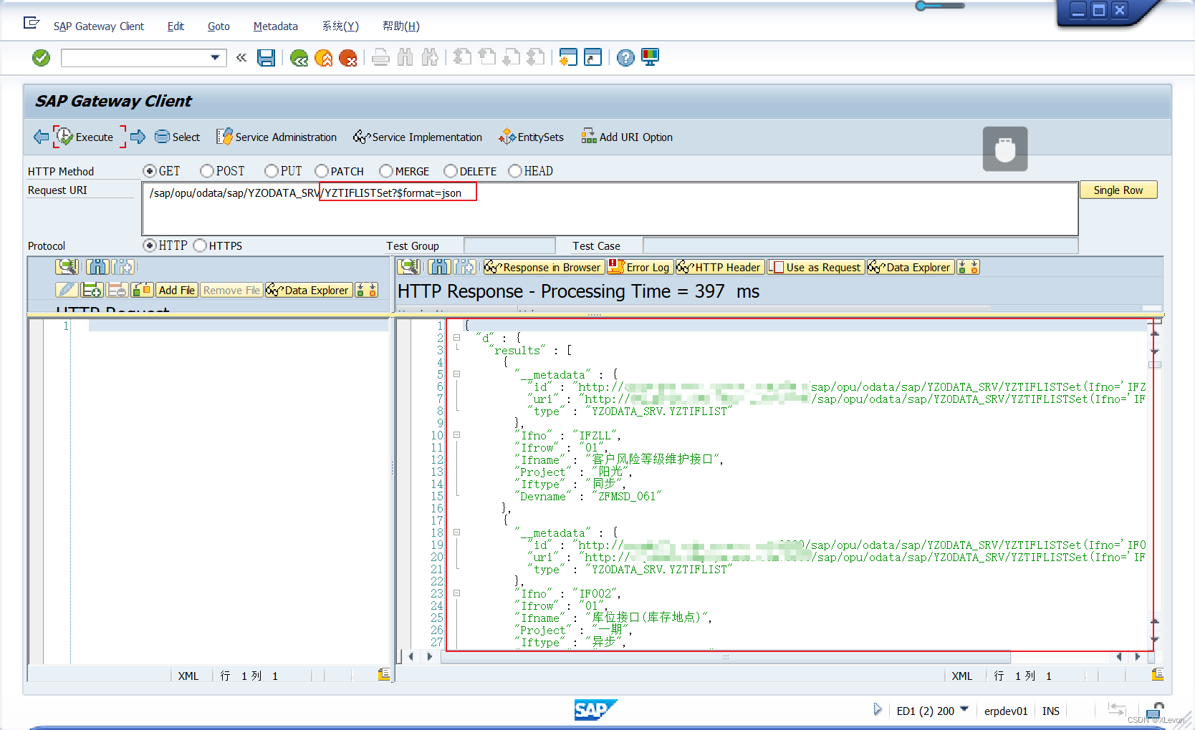Click the request pane pencil edit icon
The image size is (1195, 730).
[x=66, y=290]
